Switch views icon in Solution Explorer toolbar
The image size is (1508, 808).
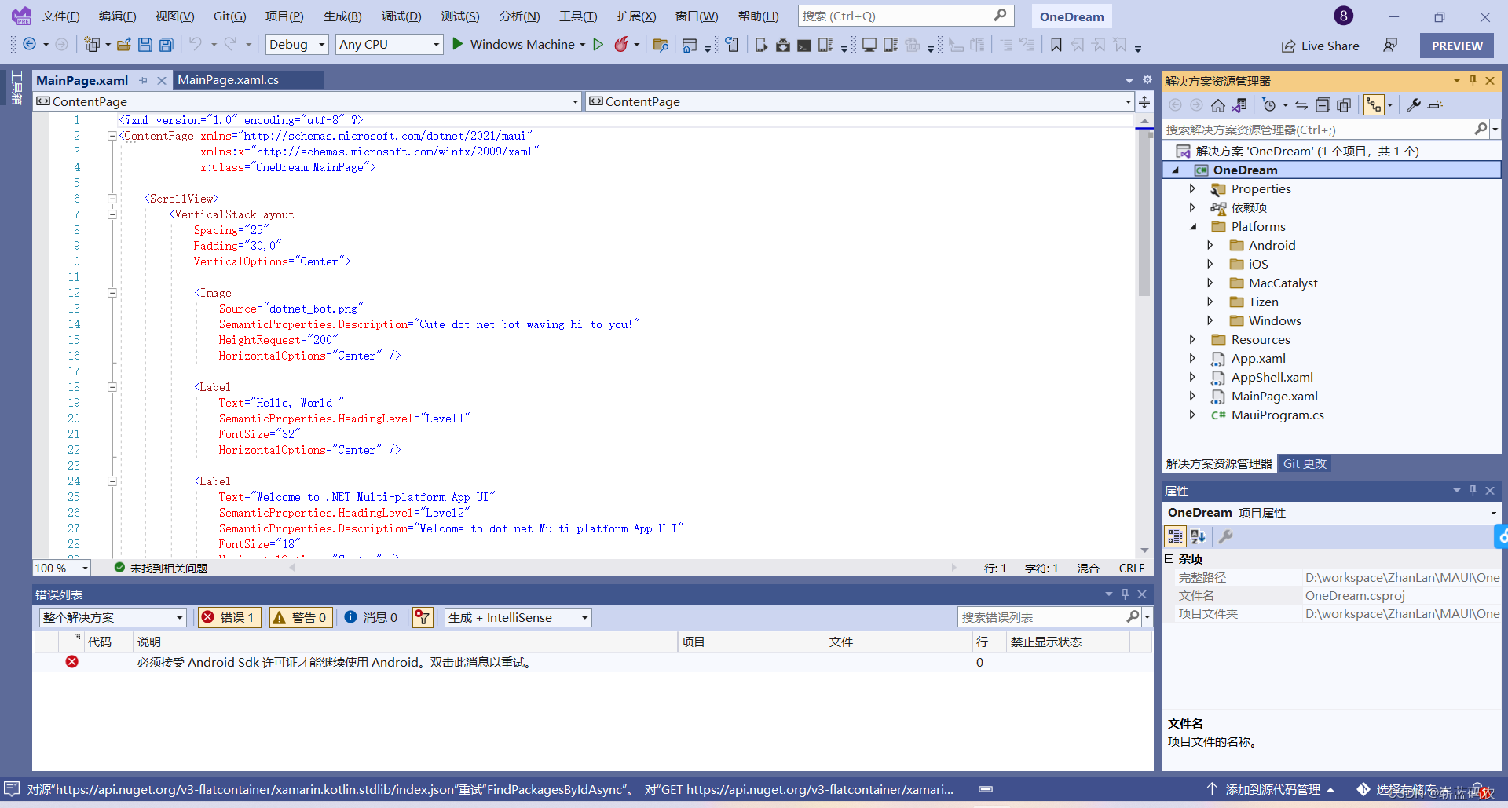tap(1239, 105)
